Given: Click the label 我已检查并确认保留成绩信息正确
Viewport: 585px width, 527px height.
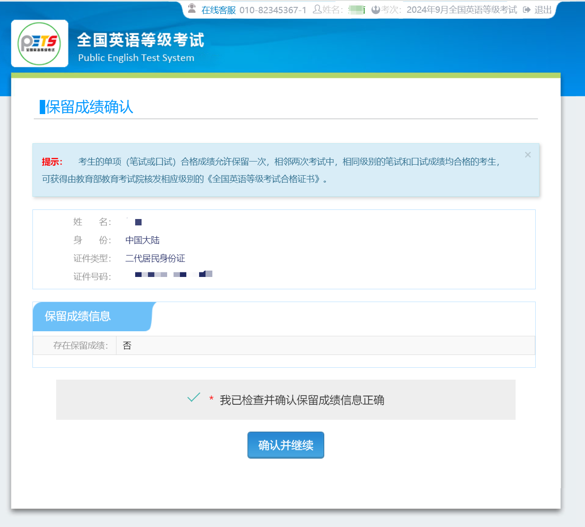Looking at the screenshot, I should [x=302, y=400].
